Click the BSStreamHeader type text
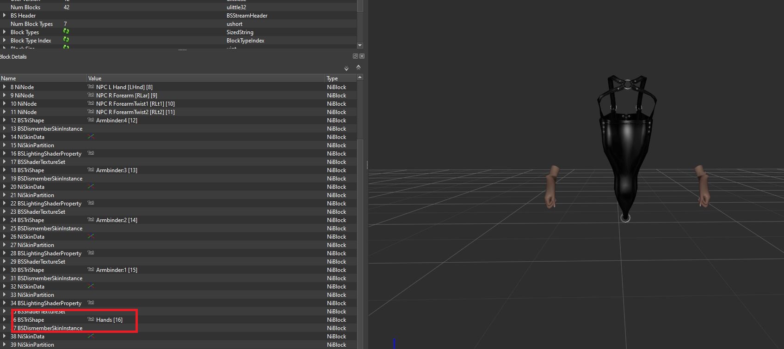 [247, 15]
